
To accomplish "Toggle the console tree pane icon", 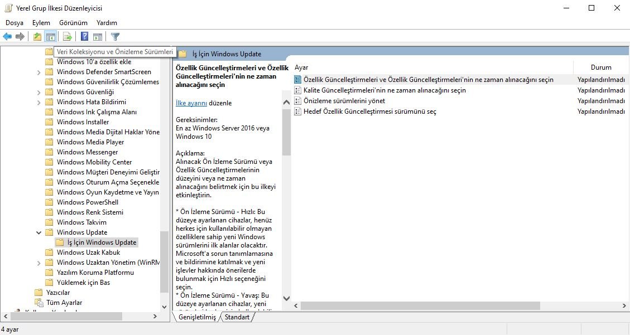I will 51,37.
